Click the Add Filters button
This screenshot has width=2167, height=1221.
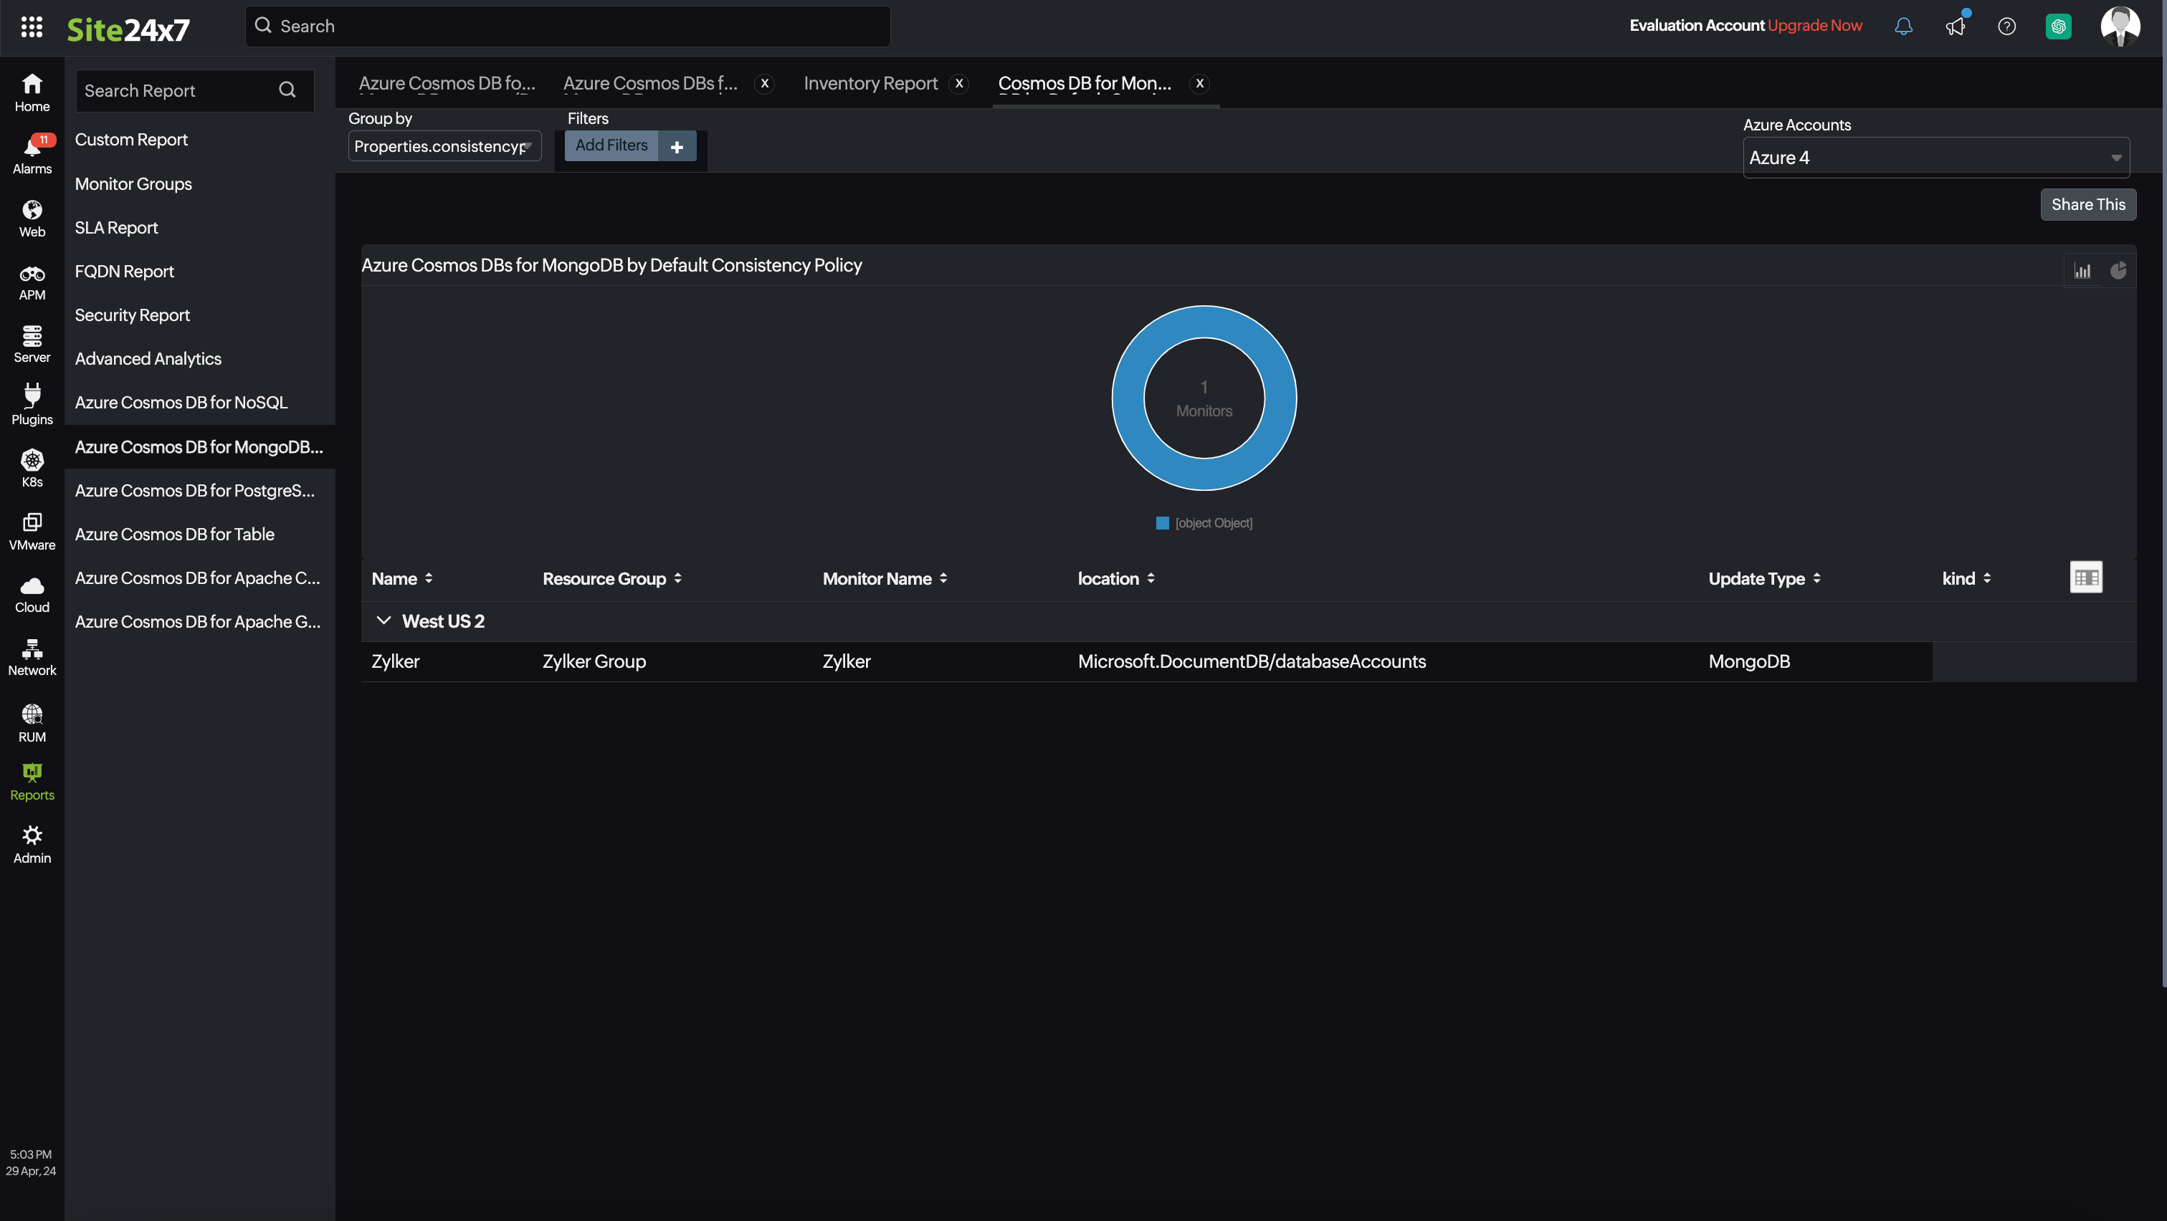pyautogui.click(x=611, y=144)
